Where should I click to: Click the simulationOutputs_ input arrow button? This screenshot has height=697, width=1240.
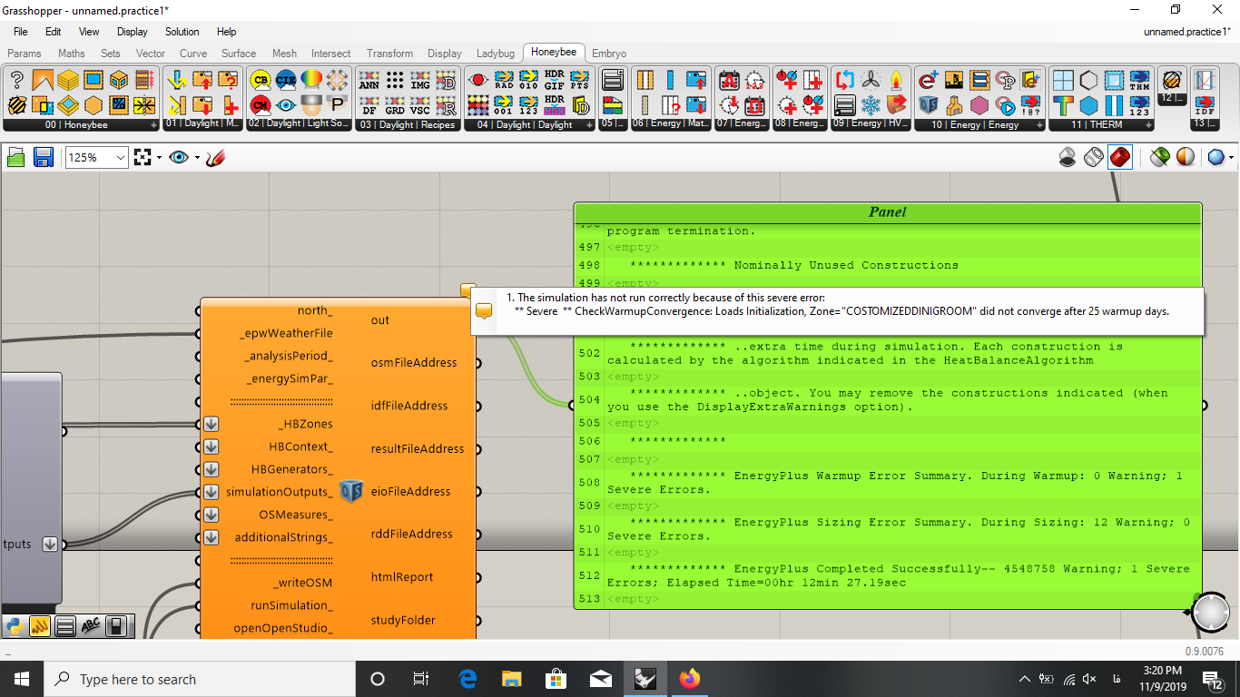pos(211,492)
